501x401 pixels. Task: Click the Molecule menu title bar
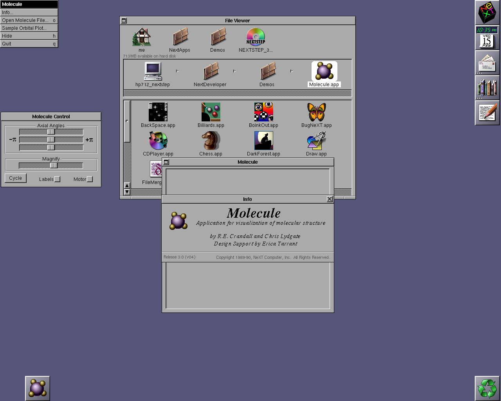pyautogui.click(x=29, y=4)
